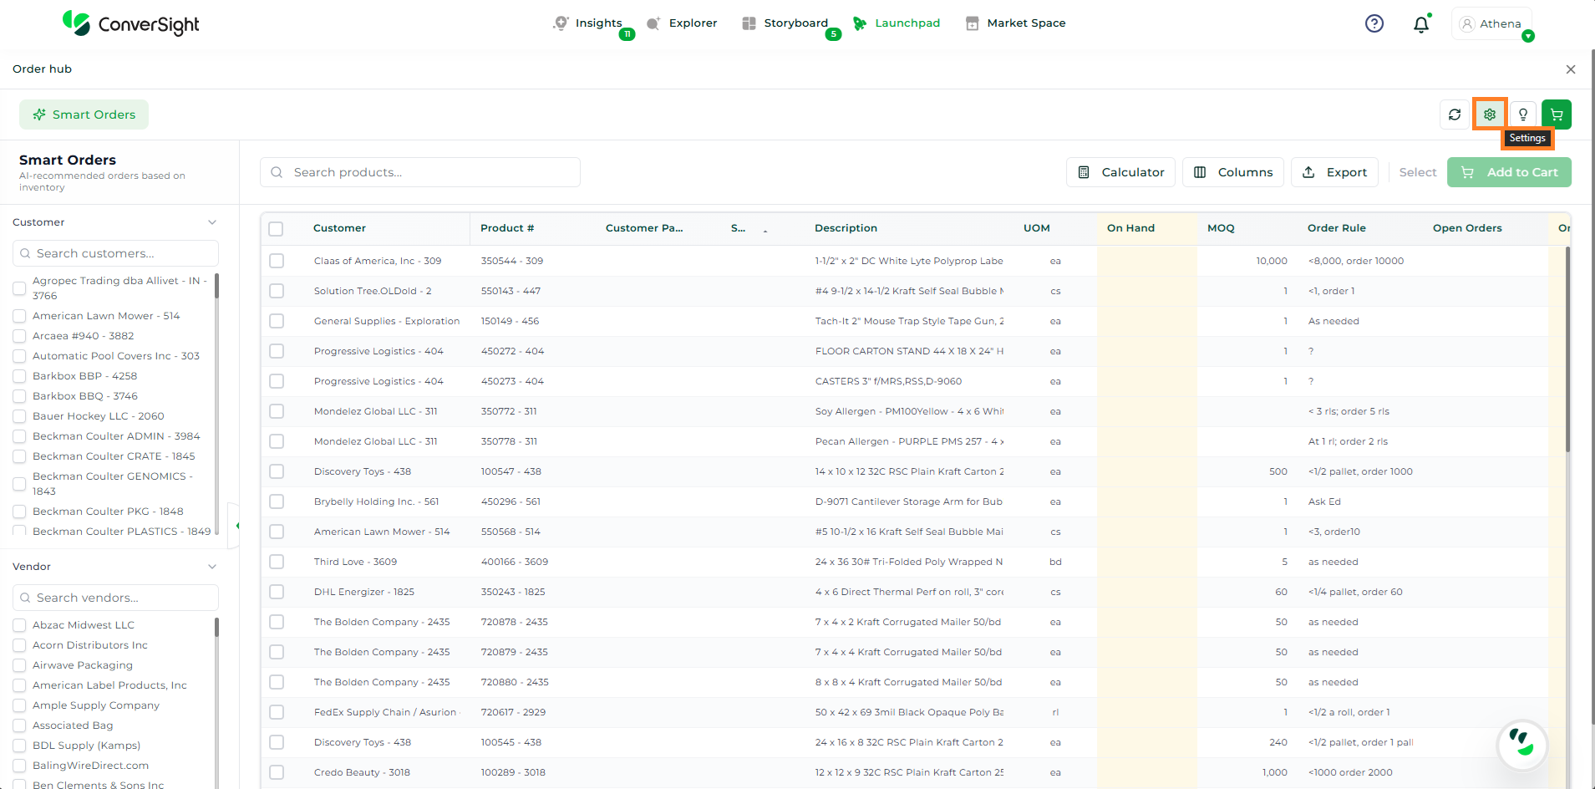Open the Settings gear icon

click(1490, 115)
